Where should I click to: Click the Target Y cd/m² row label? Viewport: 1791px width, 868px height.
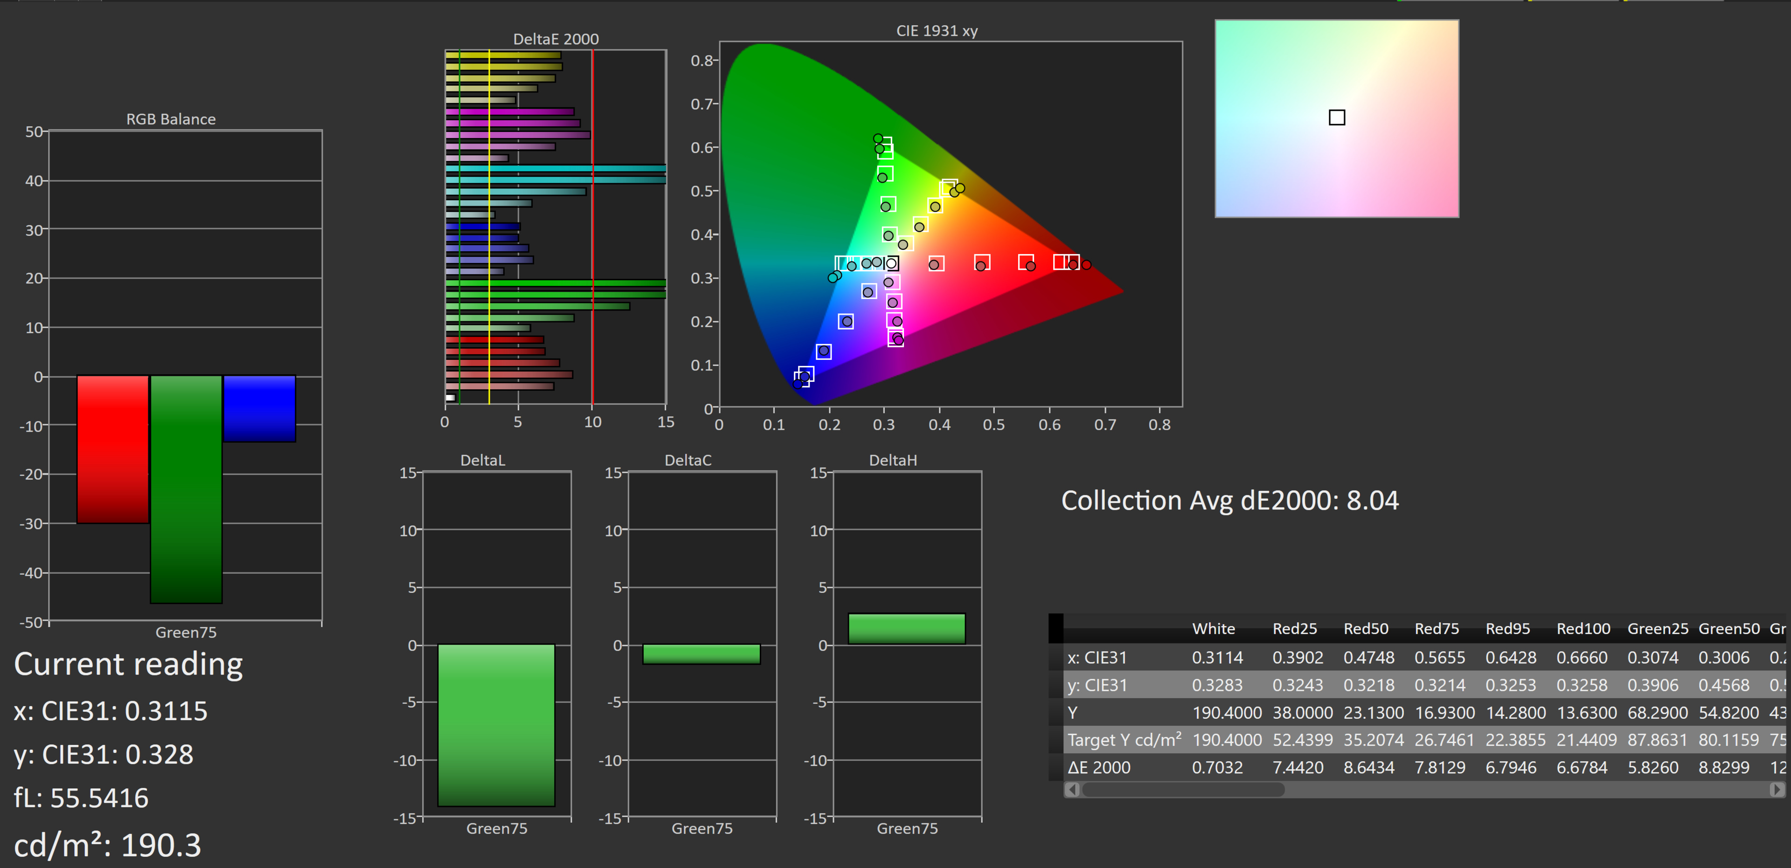coord(1124,740)
